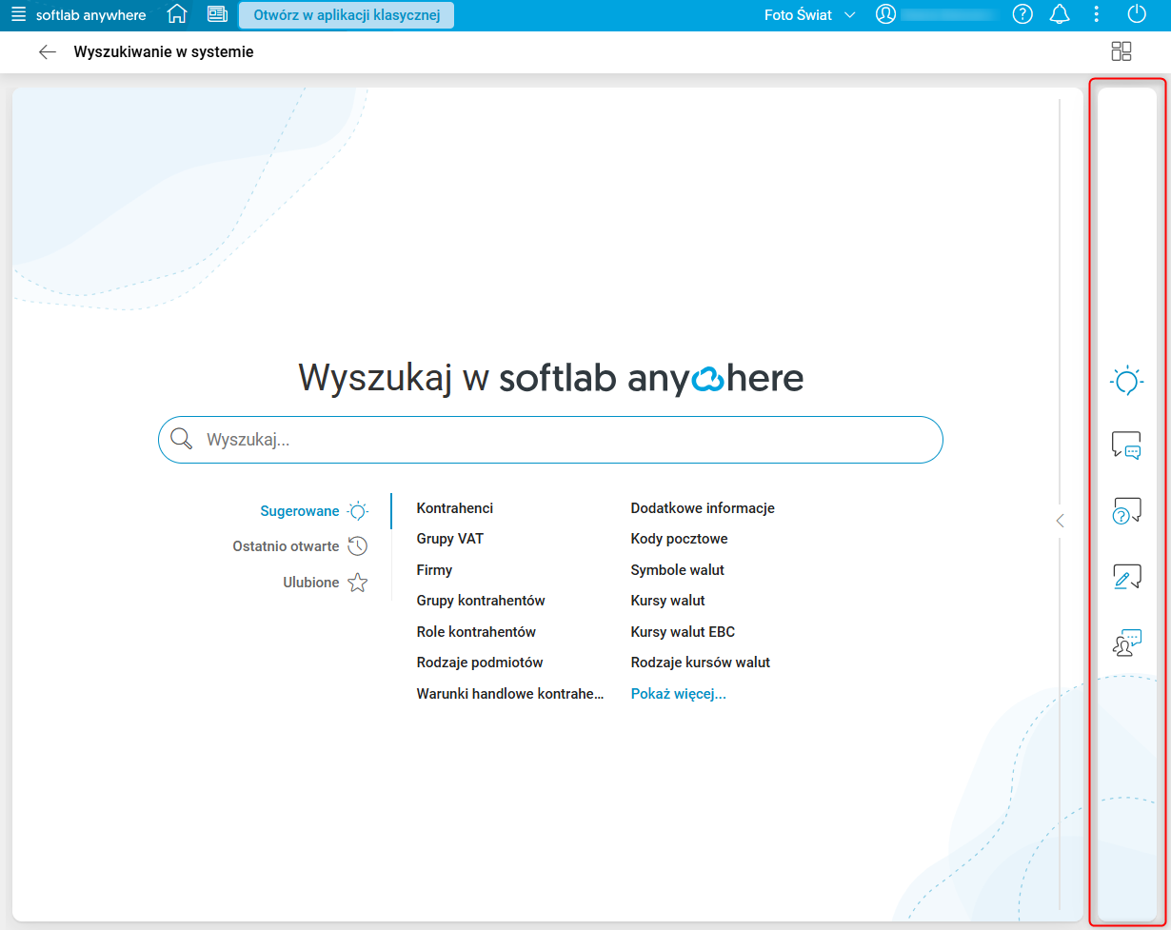Open the hamburger menu next to softlab anywhere
This screenshot has width=1171, height=930.
[17, 14]
